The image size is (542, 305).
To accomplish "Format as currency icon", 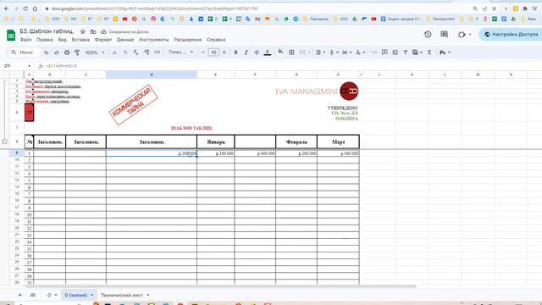I will click(x=115, y=53).
